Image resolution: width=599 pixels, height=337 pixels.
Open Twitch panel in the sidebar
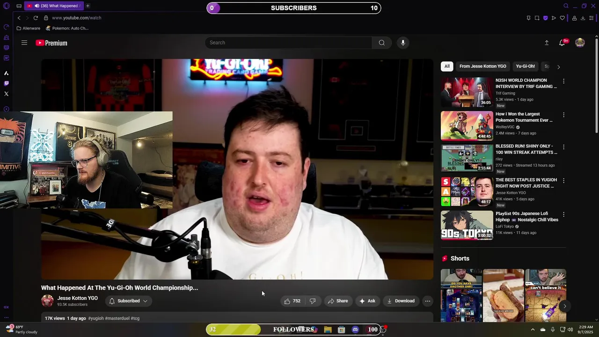click(x=6, y=83)
